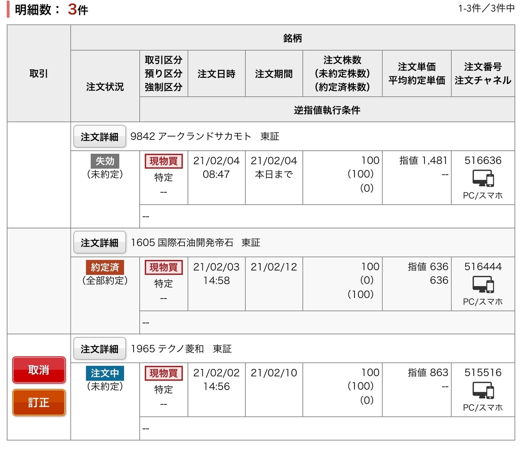Cancel the テクノ菱和 order with 取消
Viewport: 522px width, 450px height.
[x=39, y=370]
